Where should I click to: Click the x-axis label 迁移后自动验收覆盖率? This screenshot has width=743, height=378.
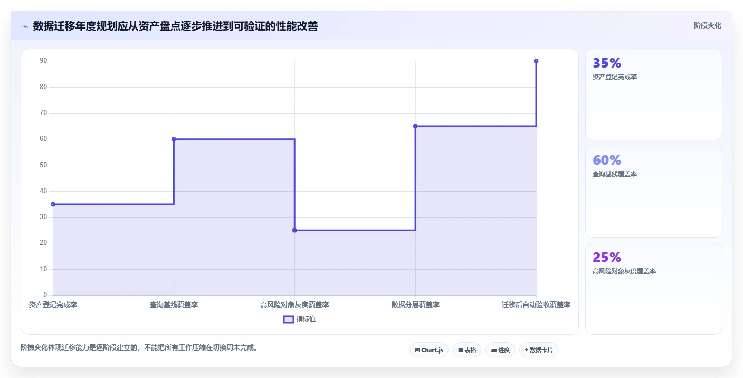[536, 305]
